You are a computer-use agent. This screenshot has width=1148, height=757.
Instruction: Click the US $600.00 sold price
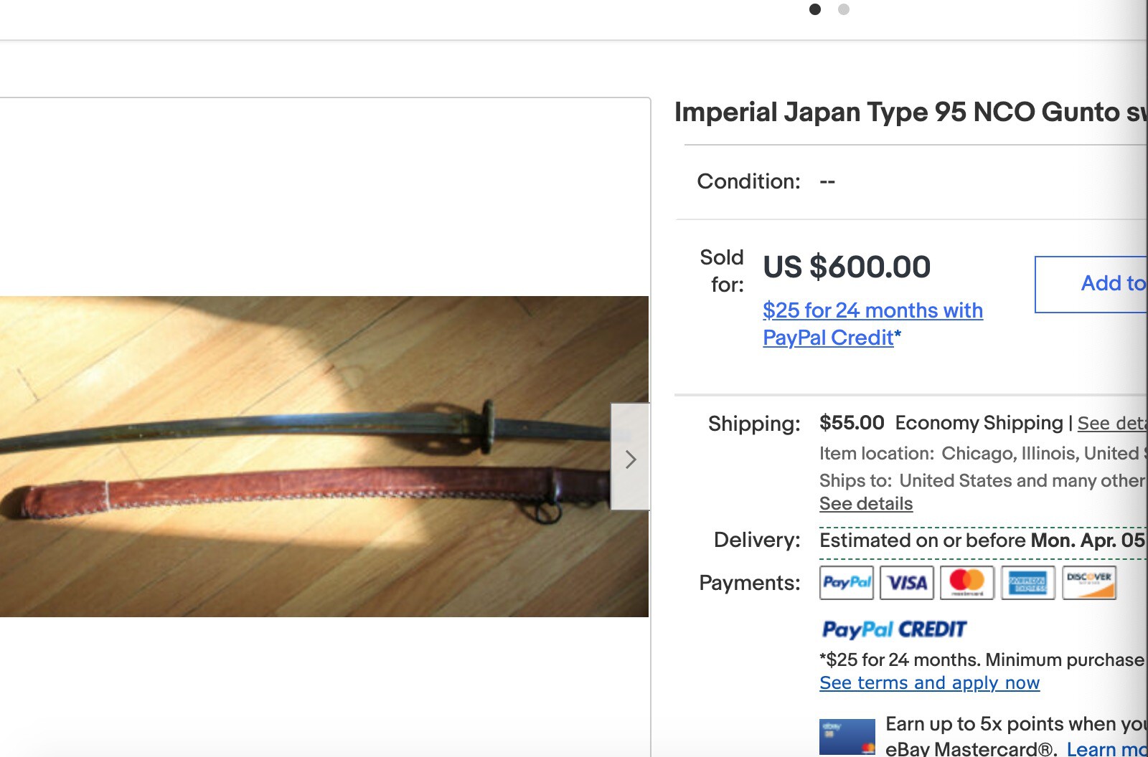(x=847, y=267)
